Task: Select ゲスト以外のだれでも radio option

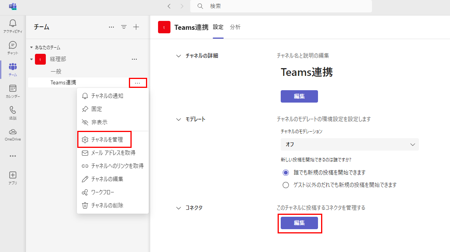Action: point(285,185)
